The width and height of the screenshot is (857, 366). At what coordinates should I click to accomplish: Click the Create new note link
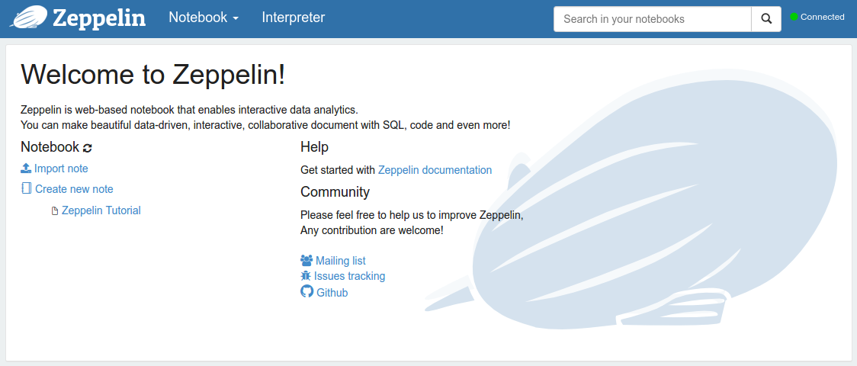click(x=74, y=189)
